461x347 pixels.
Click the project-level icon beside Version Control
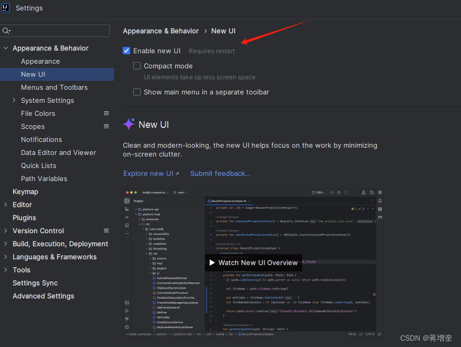pos(107,231)
